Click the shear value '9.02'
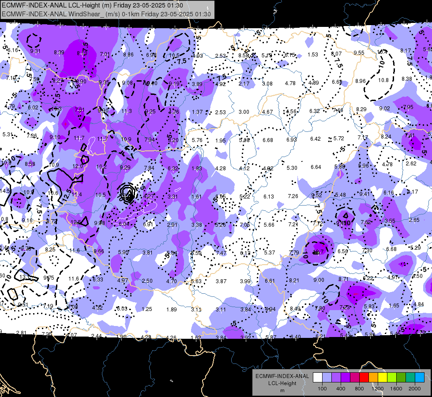432x397 pixels. tap(384, 108)
